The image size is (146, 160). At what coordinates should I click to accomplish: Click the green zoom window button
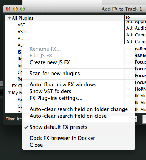point(23,9)
